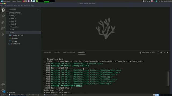
Task: Open the Source Control view
Action: click(3, 35)
